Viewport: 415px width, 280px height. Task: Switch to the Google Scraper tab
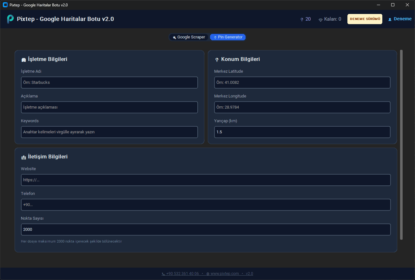pyautogui.click(x=189, y=37)
